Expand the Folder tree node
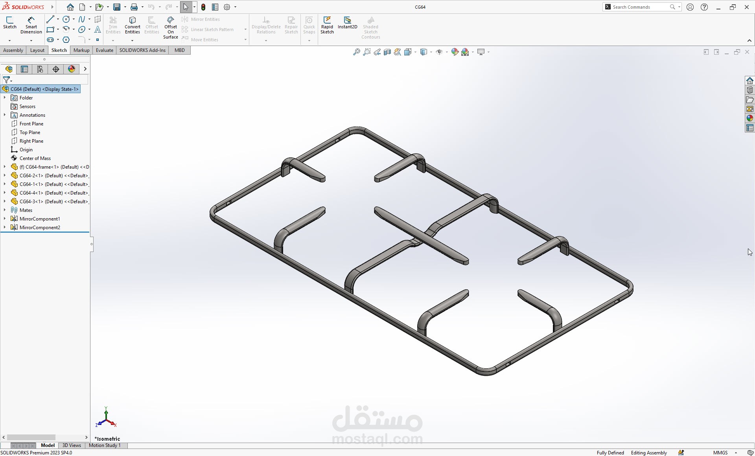The height and width of the screenshot is (456, 755). (x=5, y=97)
